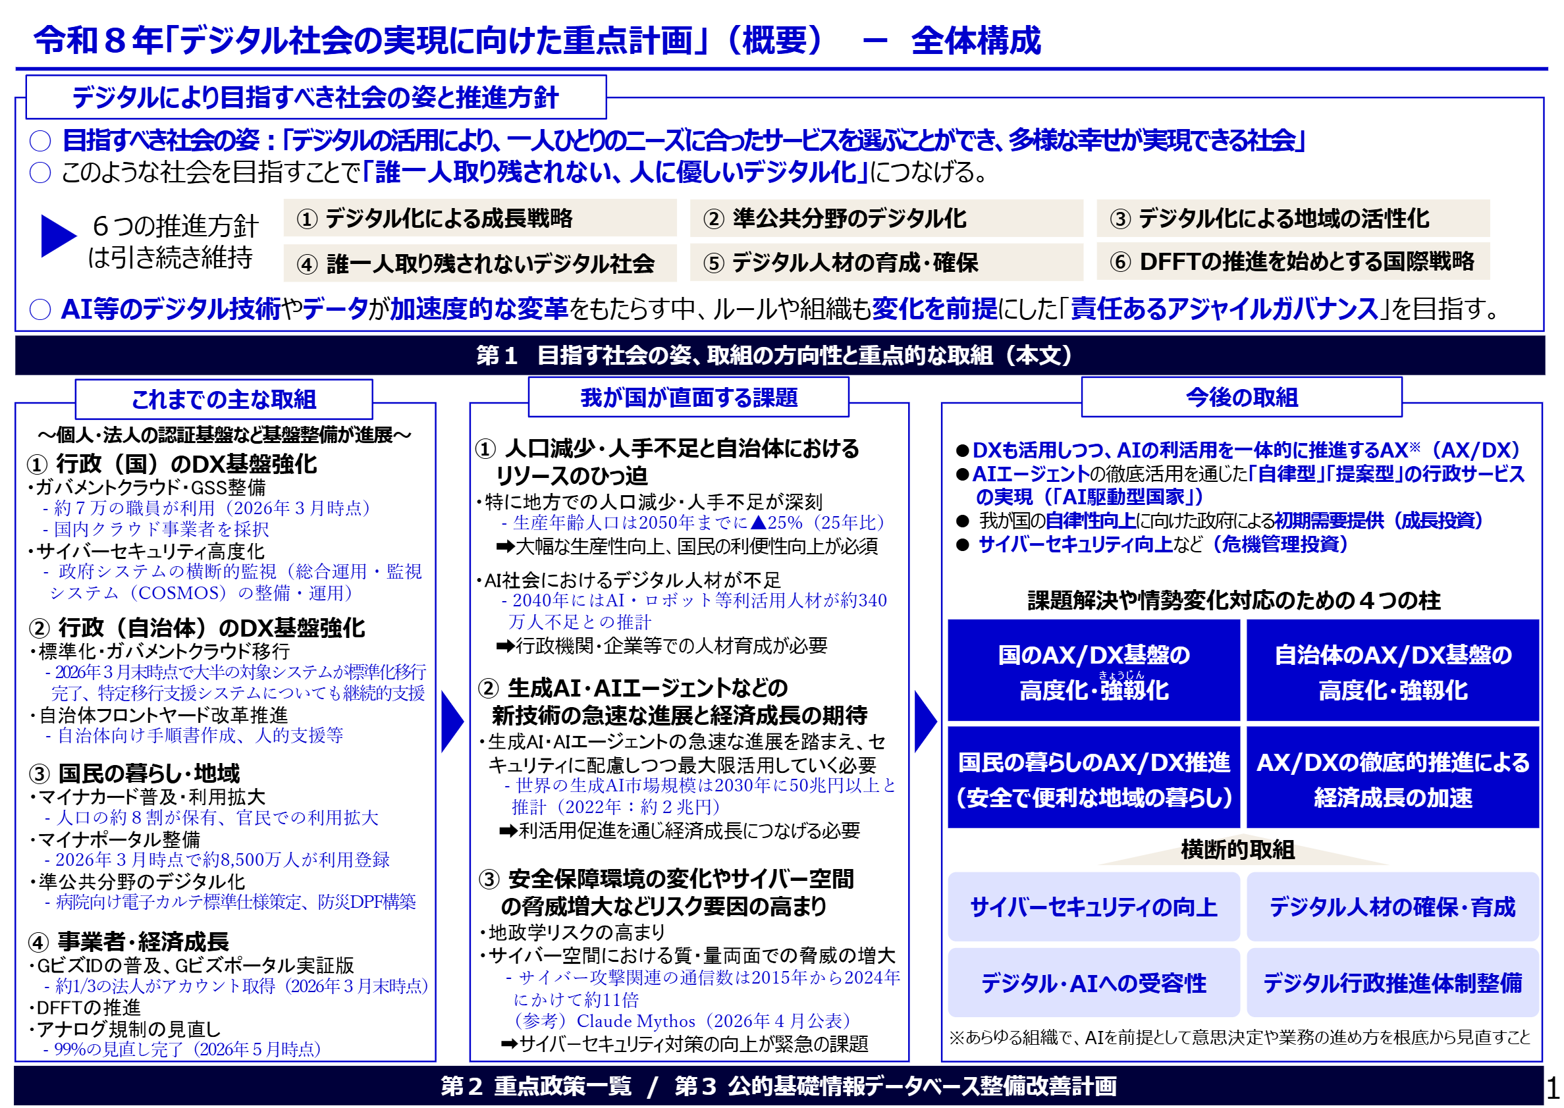Click column header '我が国が直面する課題'
Screen dimensions: 1564x1108
tap(689, 398)
